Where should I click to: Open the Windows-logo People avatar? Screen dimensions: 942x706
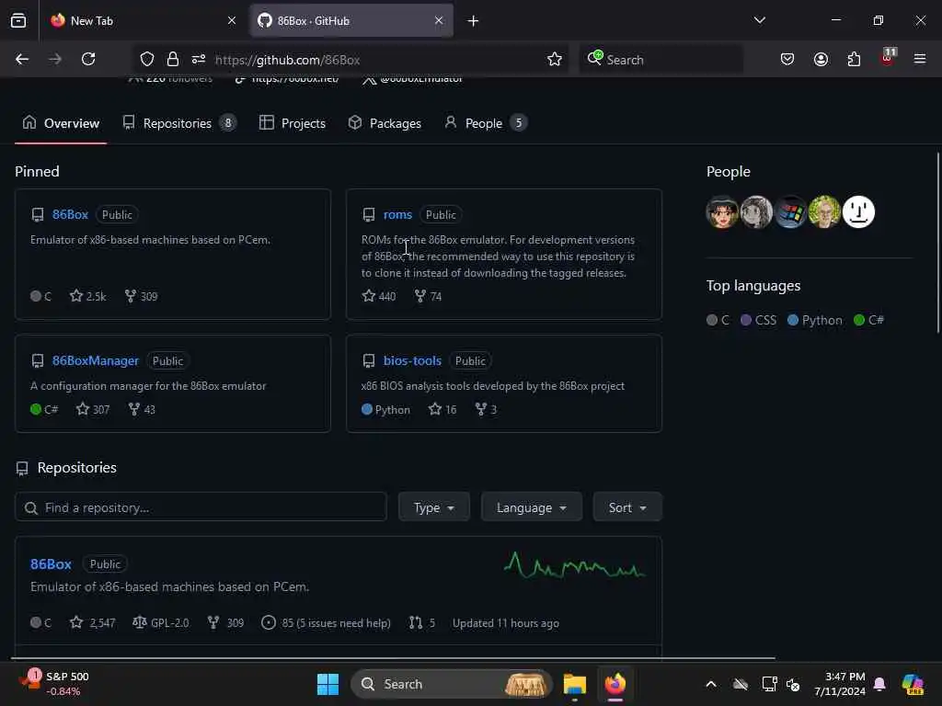790,212
